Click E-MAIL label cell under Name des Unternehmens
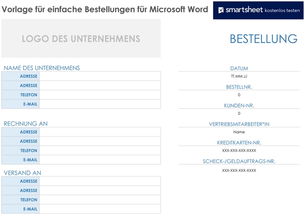305x215 pixels. [x=21, y=104]
